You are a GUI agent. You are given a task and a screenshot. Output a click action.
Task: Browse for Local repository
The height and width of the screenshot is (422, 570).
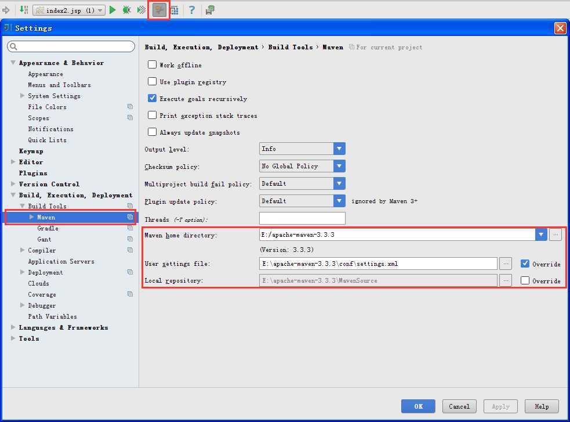point(506,280)
